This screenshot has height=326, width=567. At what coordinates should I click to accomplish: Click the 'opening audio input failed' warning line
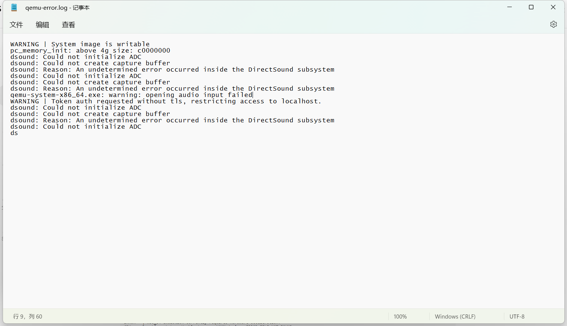(132, 95)
